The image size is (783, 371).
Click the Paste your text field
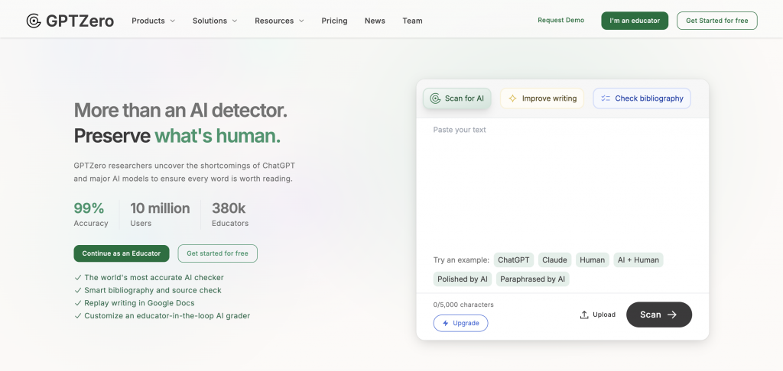point(562,182)
